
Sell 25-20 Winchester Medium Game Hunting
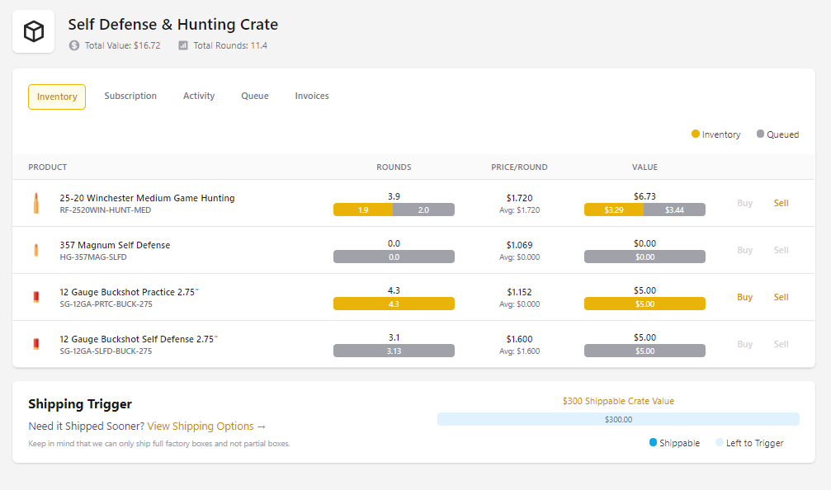click(x=781, y=203)
